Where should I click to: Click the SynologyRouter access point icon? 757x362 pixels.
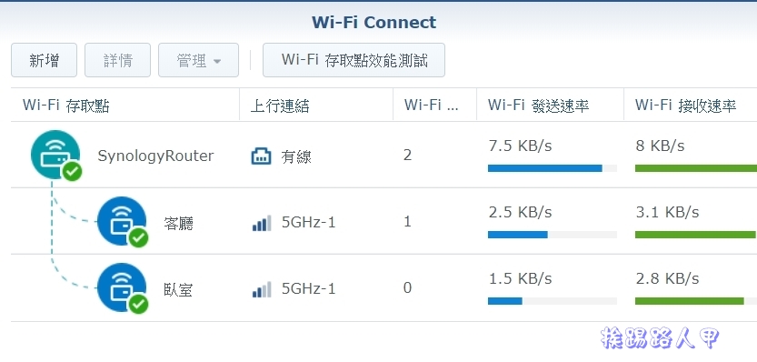pyautogui.click(x=55, y=155)
